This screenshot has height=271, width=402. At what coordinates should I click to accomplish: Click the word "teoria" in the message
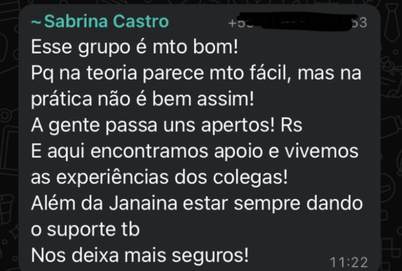(112, 73)
